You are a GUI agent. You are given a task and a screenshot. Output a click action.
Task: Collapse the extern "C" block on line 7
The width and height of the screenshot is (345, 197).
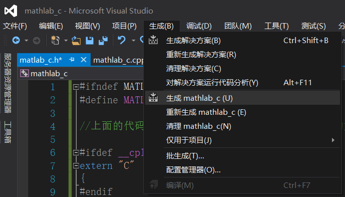[76, 165]
